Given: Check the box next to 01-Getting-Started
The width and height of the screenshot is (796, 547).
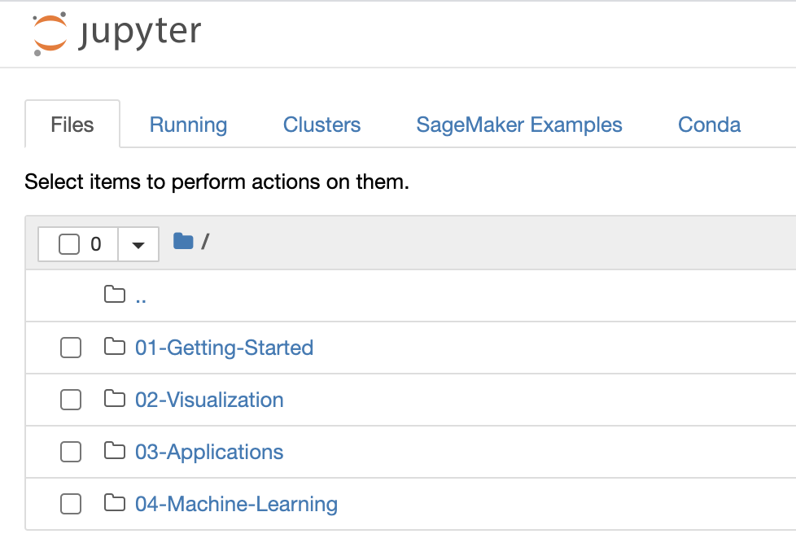Looking at the screenshot, I should click(x=71, y=347).
